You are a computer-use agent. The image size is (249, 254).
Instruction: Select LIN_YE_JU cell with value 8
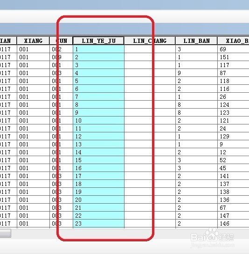[x=98, y=105]
